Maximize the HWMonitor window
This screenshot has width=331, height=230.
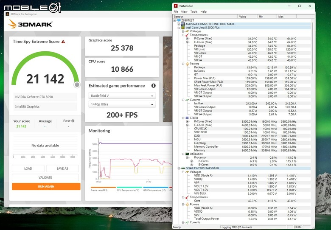click(299, 6)
